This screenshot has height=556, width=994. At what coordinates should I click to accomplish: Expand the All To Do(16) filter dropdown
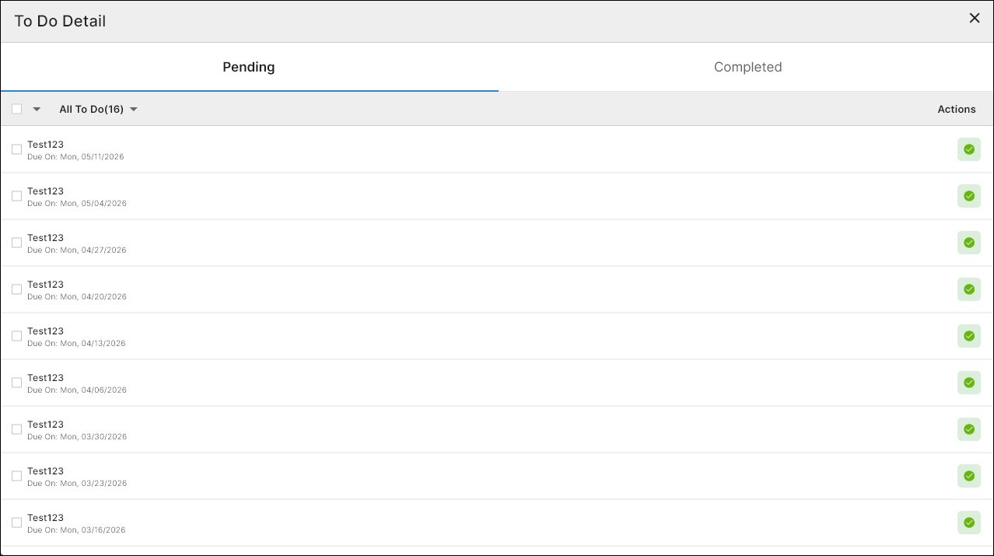click(x=98, y=109)
